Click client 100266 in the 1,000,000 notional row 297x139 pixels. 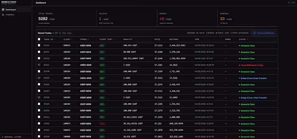click(67, 117)
